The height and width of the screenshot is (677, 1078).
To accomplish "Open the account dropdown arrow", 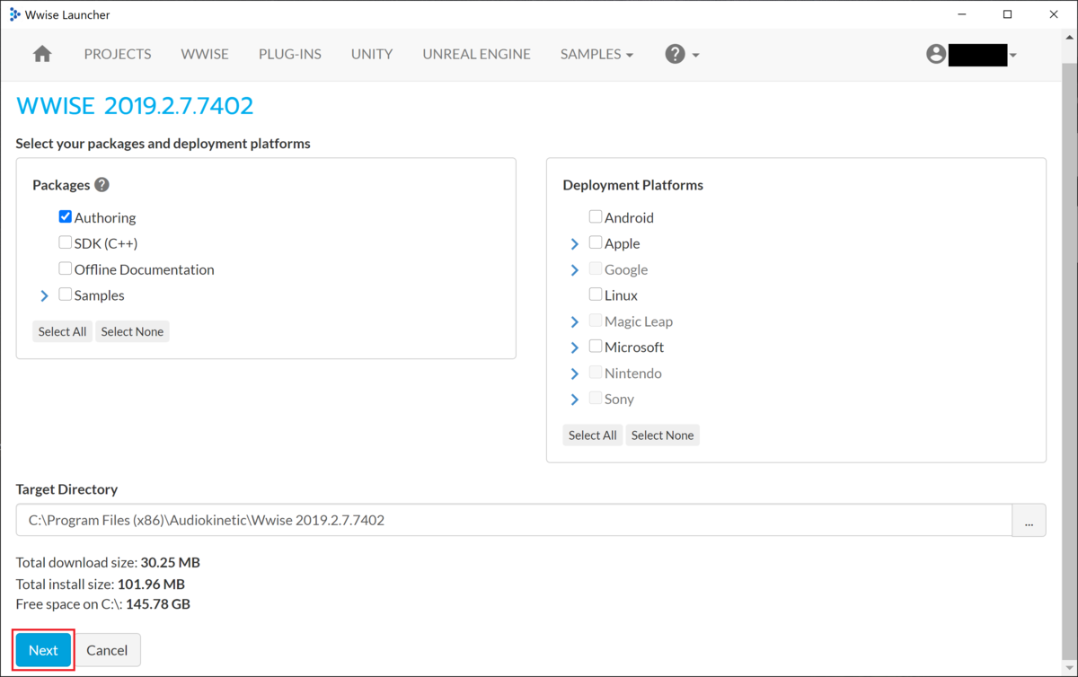I will [x=1013, y=55].
